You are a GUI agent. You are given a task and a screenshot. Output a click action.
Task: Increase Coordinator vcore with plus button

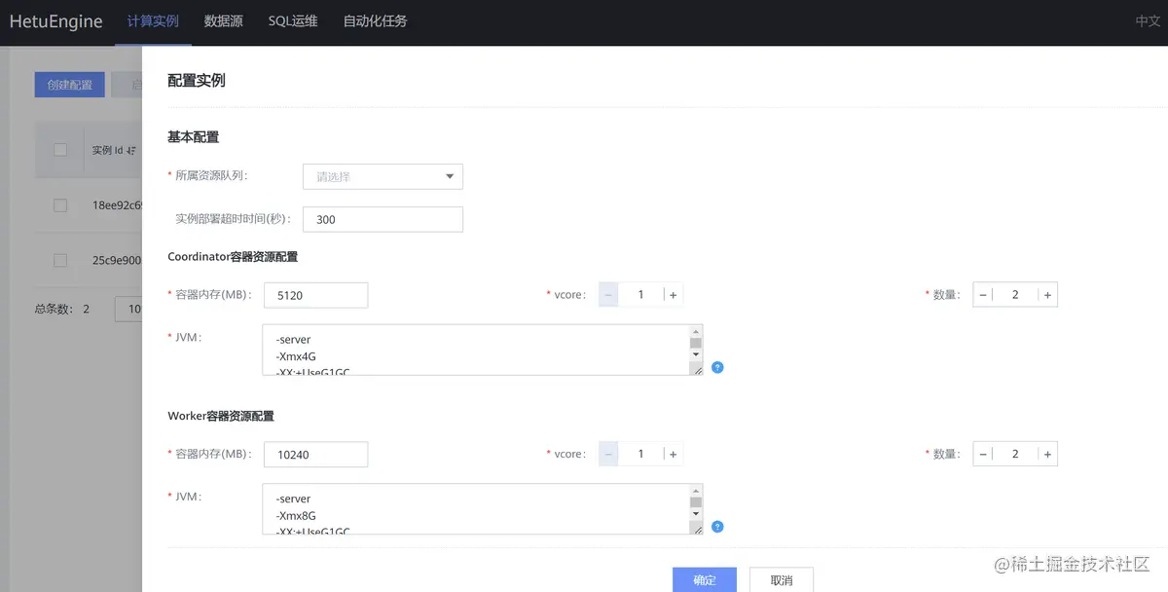pyautogui.click(x=673, y=295)
